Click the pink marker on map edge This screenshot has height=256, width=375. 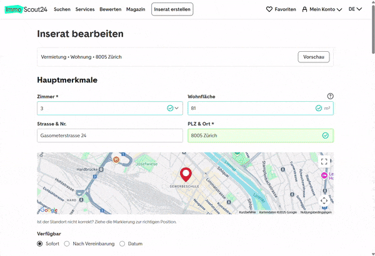point(324,175)
